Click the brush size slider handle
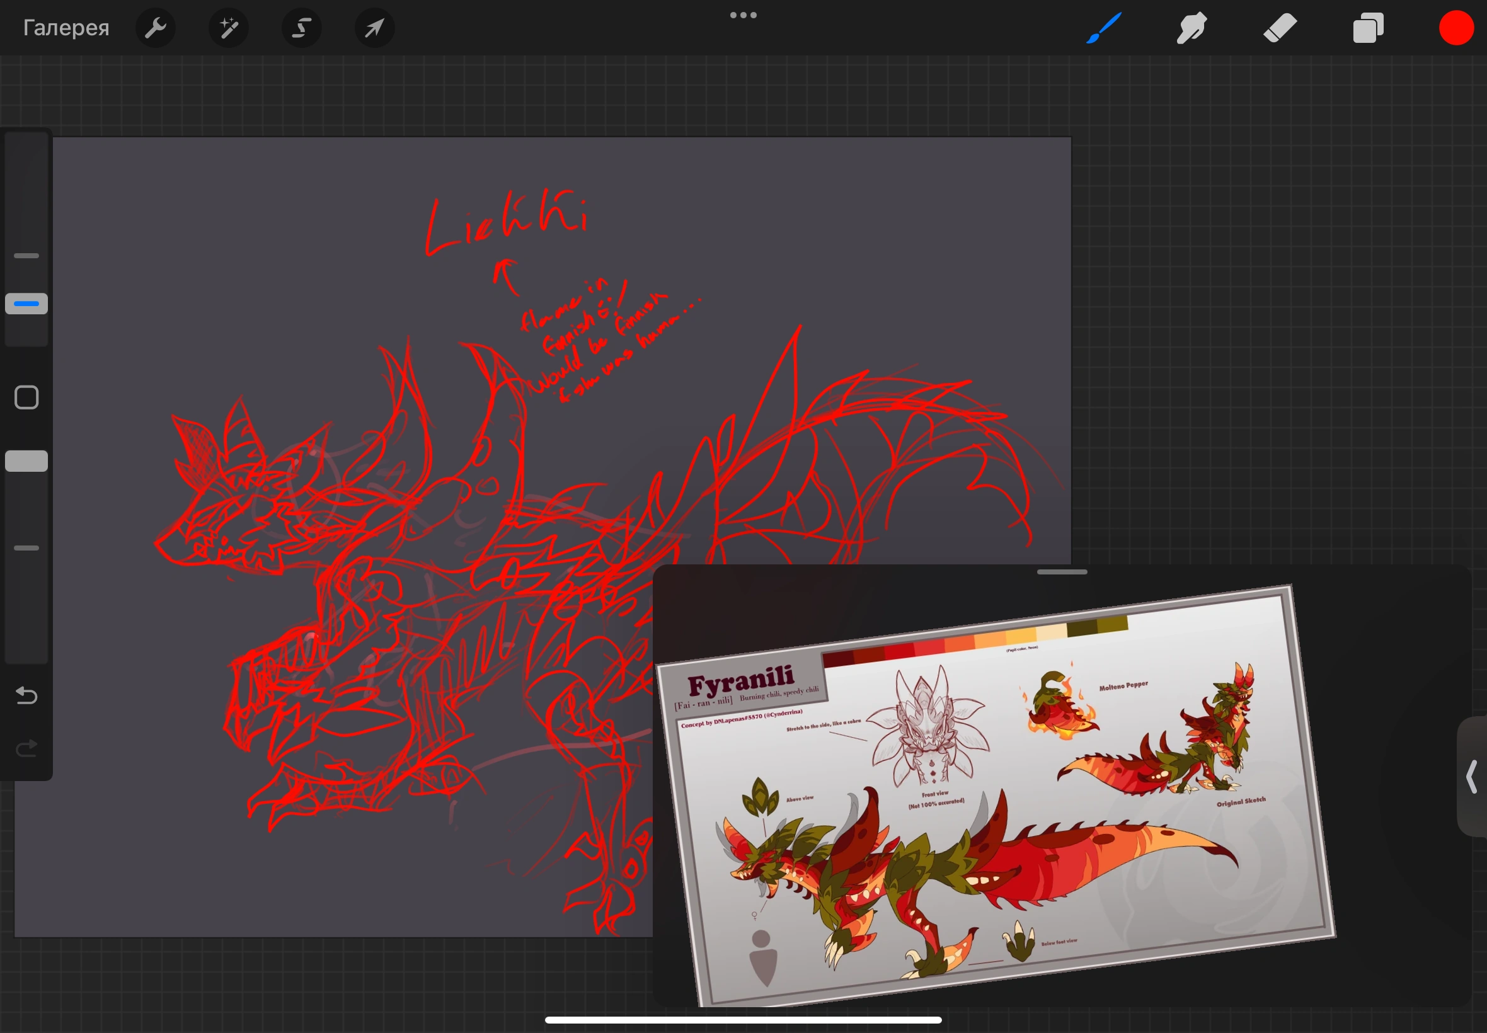1487x1033 pixels. click(x=26, y=304)
